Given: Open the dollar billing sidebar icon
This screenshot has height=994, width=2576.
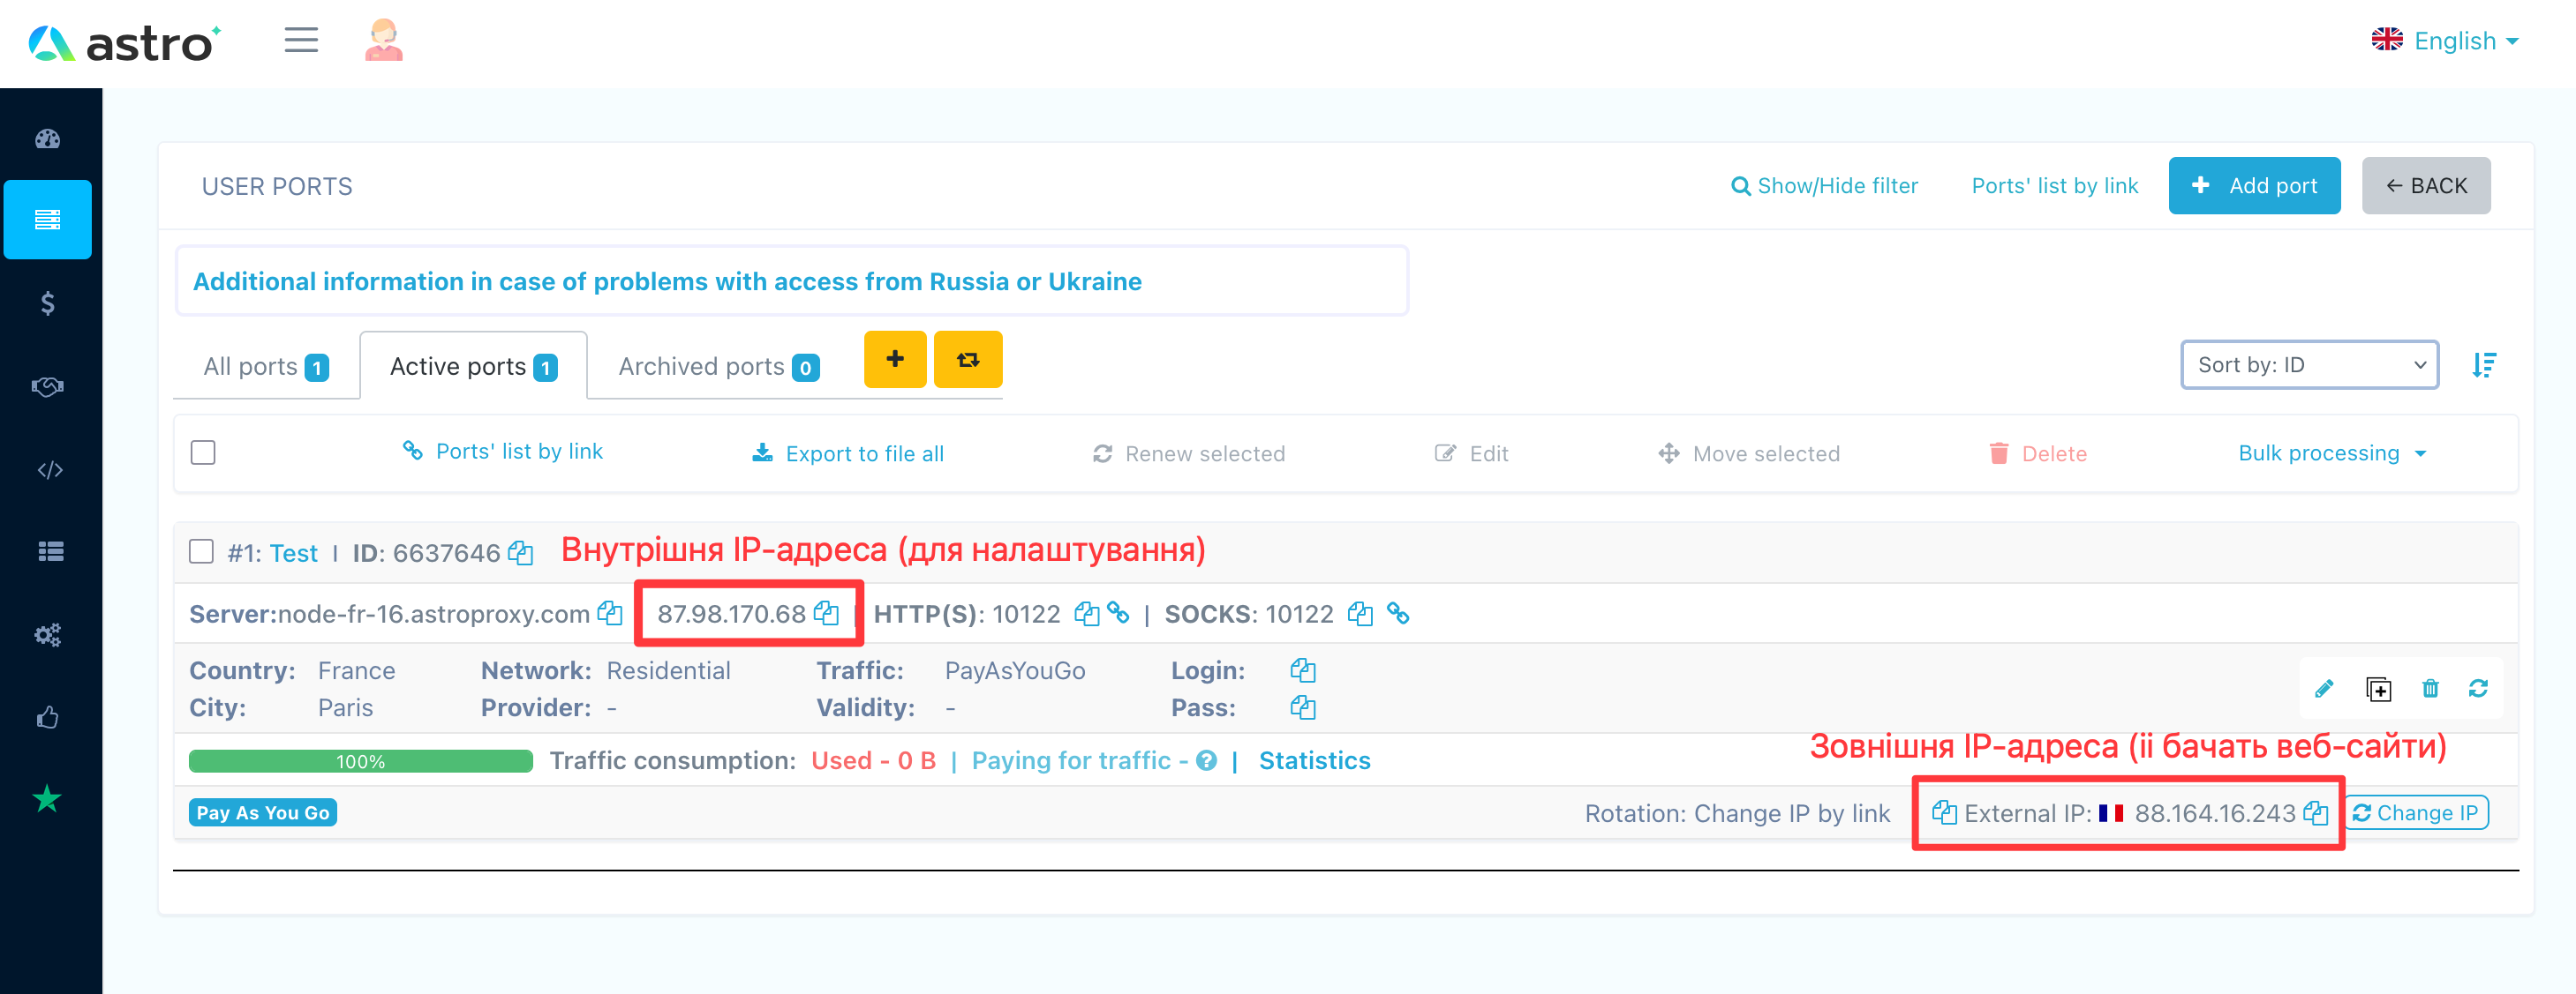Looking at the screenshot, I should click(x=48, y=303).
